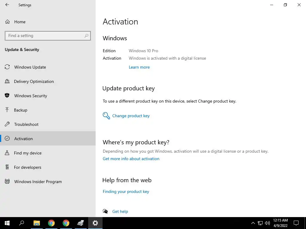The width and height of the screenshot is (306, 229).
Task: Click the Windows Security shield icon
Action: (7, 95)
